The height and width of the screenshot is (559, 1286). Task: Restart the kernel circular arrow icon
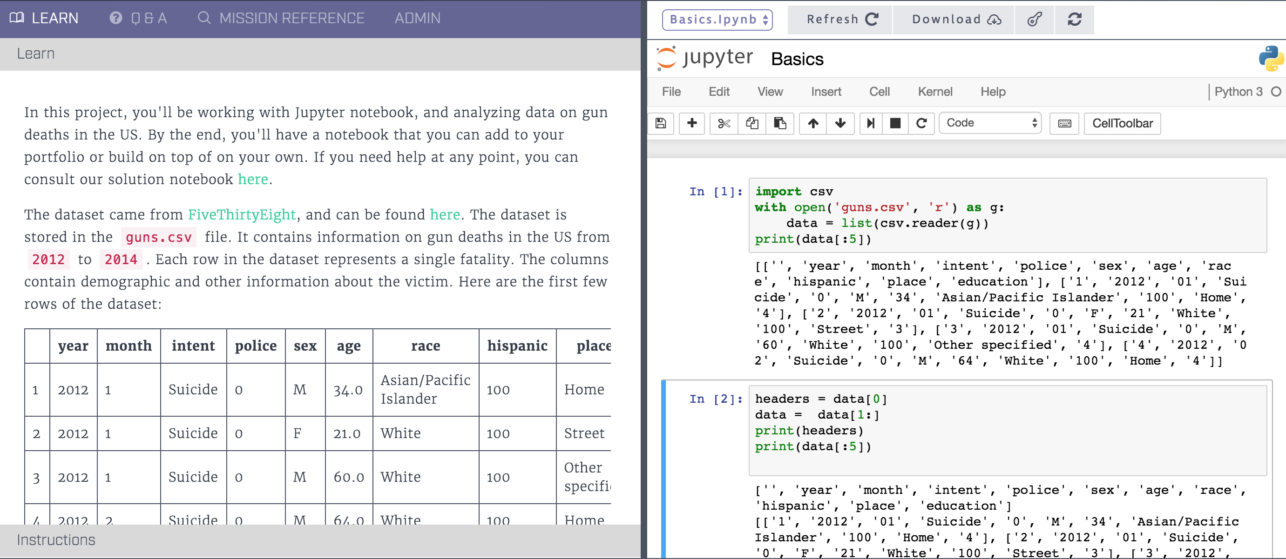[921, 123]
